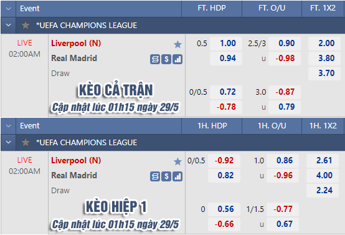Favorite the first-half Liverpool match with blue star
The height and width of the screenshot is (235, 345).
[x=177, y=161]
